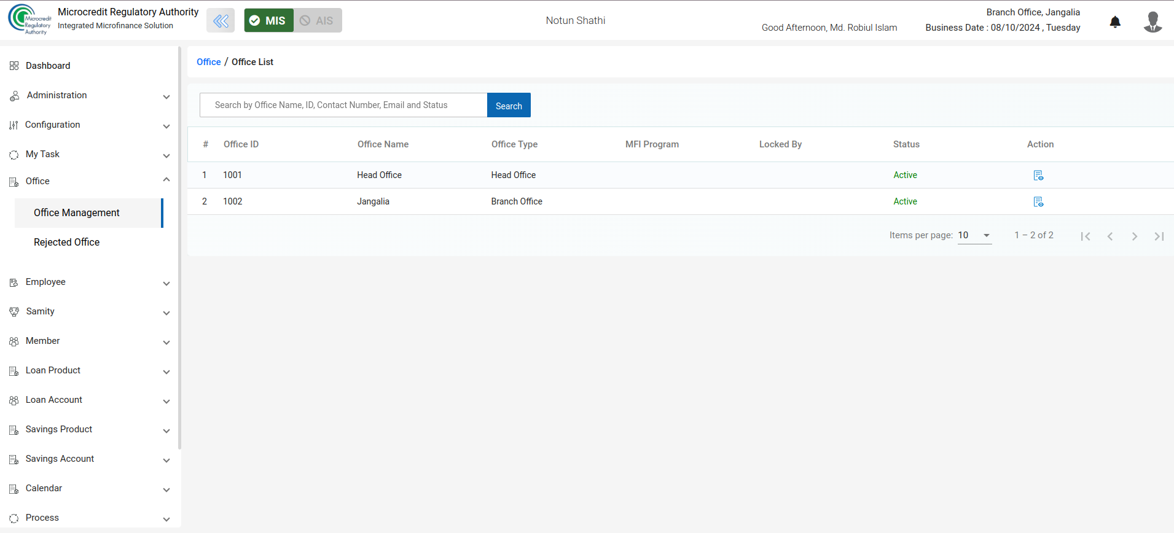This screenshot has height=533, width=1174.
Task: View details icon for Jangalia row
Action: (x=1038, y=202)
